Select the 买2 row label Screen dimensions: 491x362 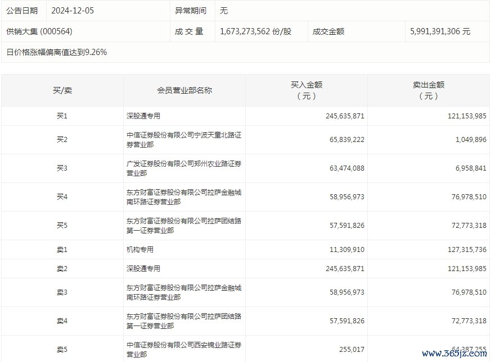(62, 139)
